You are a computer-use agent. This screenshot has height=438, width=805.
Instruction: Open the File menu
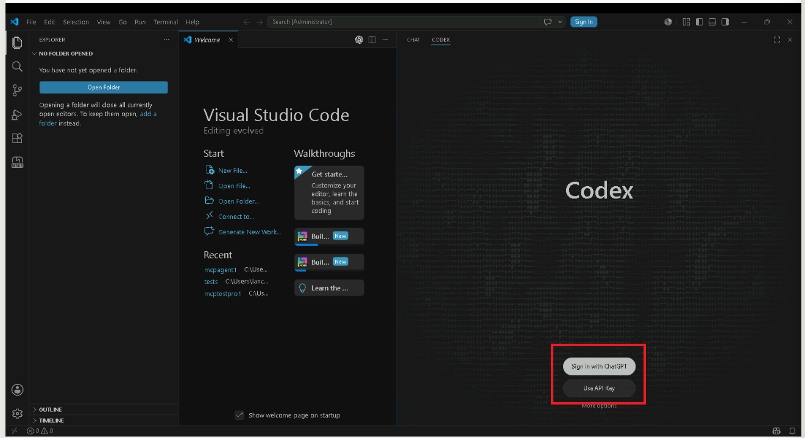[31, 22]
